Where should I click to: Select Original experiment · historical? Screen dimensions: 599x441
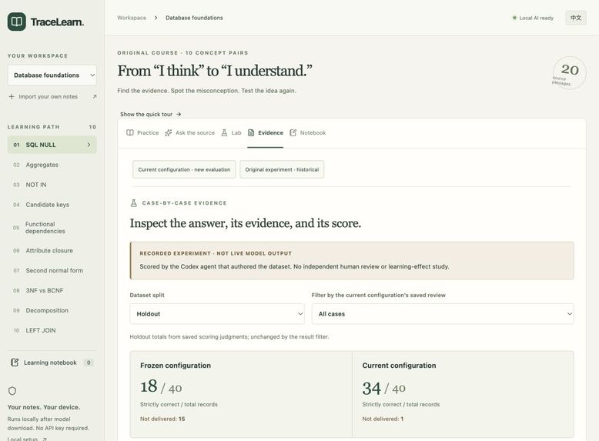point(282,169)
